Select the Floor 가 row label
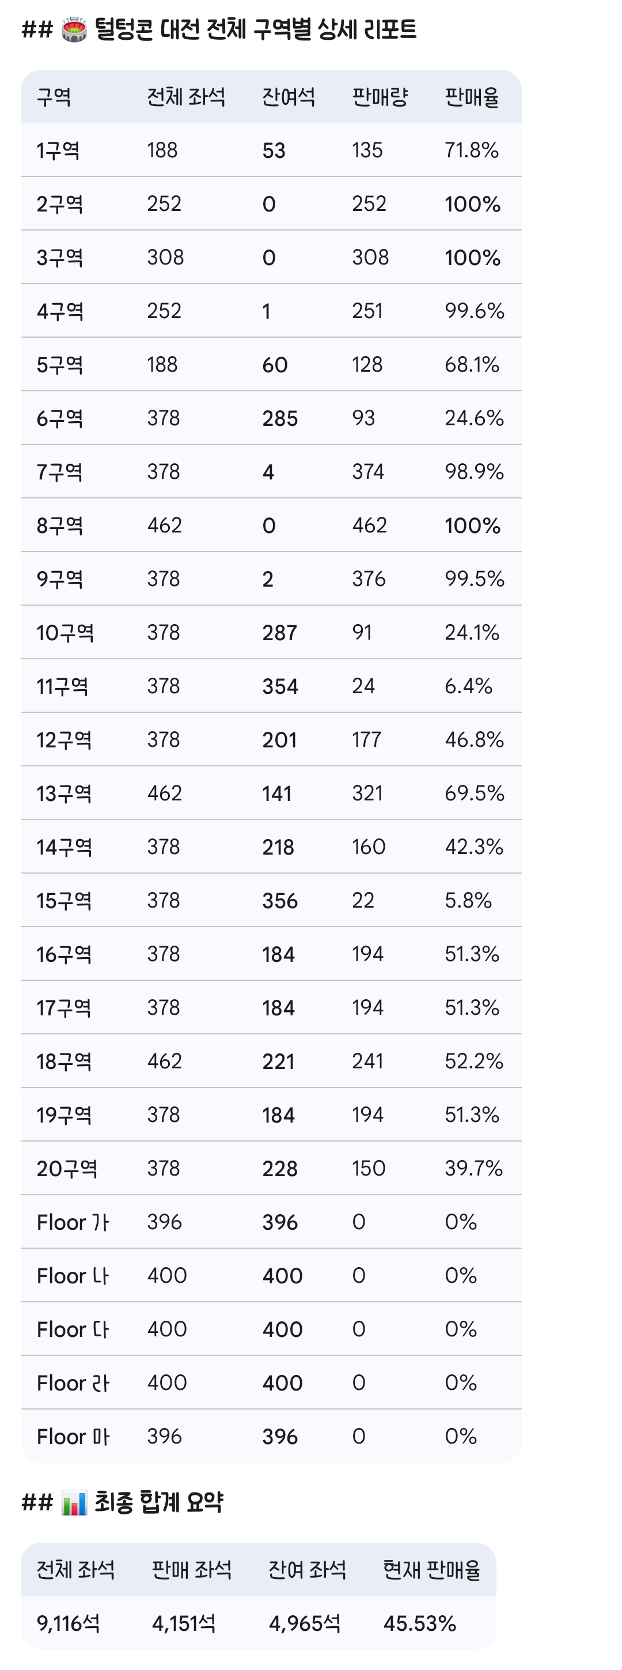Screen dimensions: 622x1670 73,1223
